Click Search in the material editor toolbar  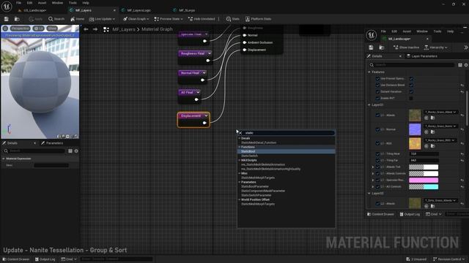(56, 19)
